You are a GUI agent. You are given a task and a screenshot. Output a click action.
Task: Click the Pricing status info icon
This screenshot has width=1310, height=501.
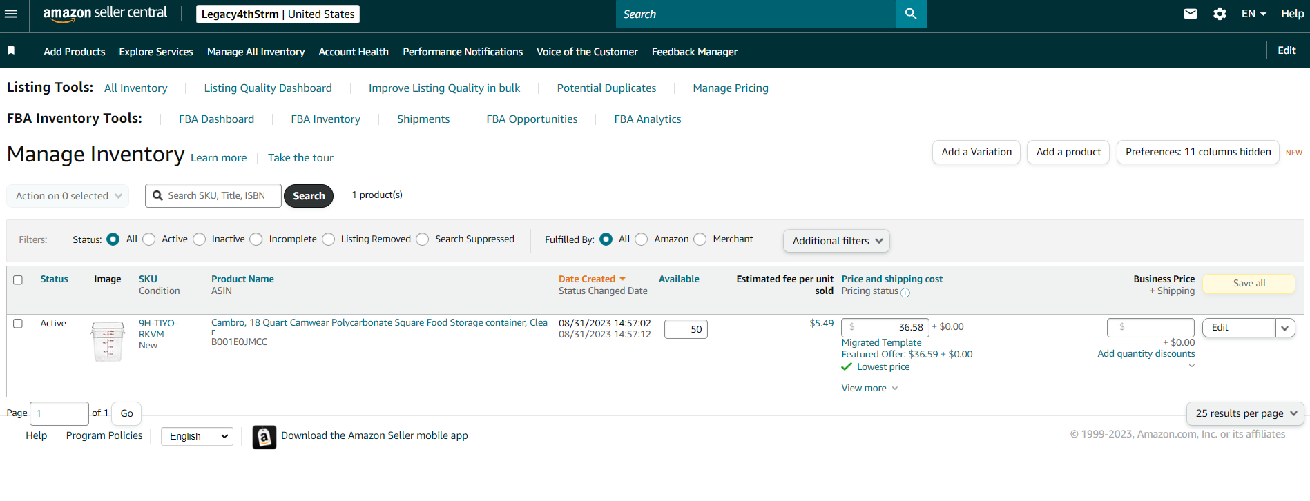[x=905, y=293]
